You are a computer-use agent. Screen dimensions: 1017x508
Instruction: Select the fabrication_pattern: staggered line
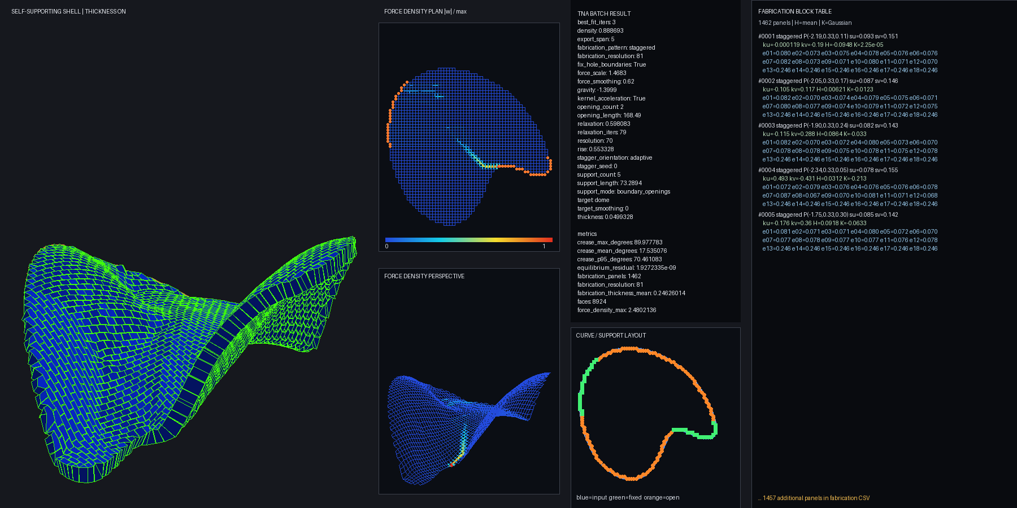click(616, 47)
